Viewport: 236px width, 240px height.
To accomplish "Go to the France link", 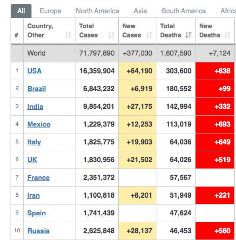I will tap(38, 178).
